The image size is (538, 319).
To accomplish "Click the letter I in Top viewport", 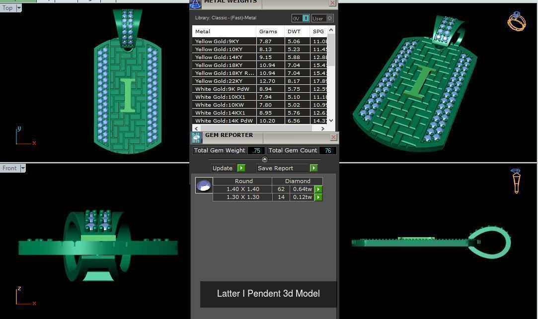I will pyautogui.click(x=128, y=95).
